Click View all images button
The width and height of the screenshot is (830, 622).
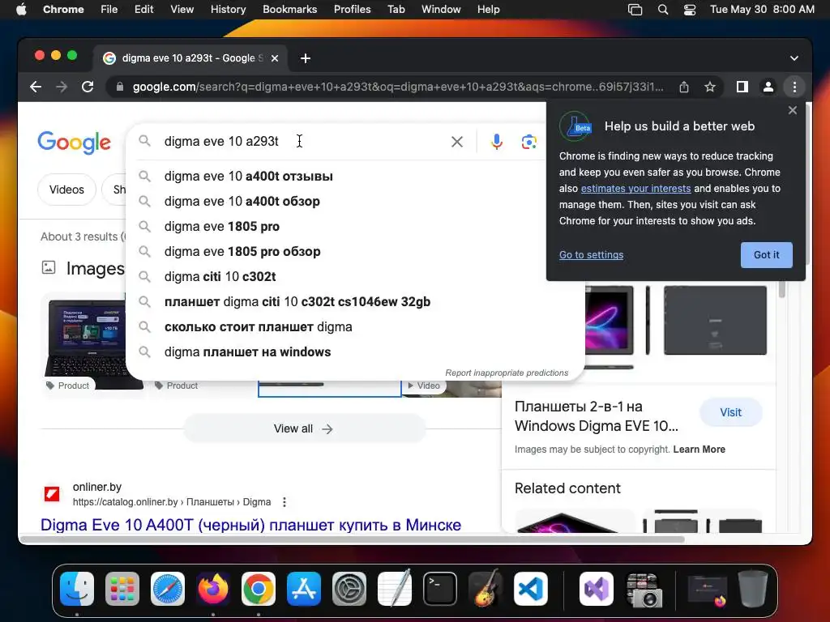pos(304,429)
